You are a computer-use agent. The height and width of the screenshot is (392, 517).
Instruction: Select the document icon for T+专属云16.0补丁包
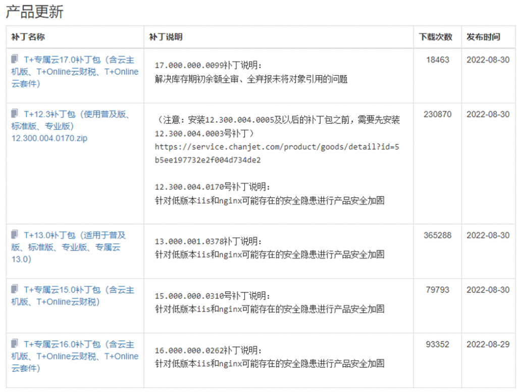15,344
